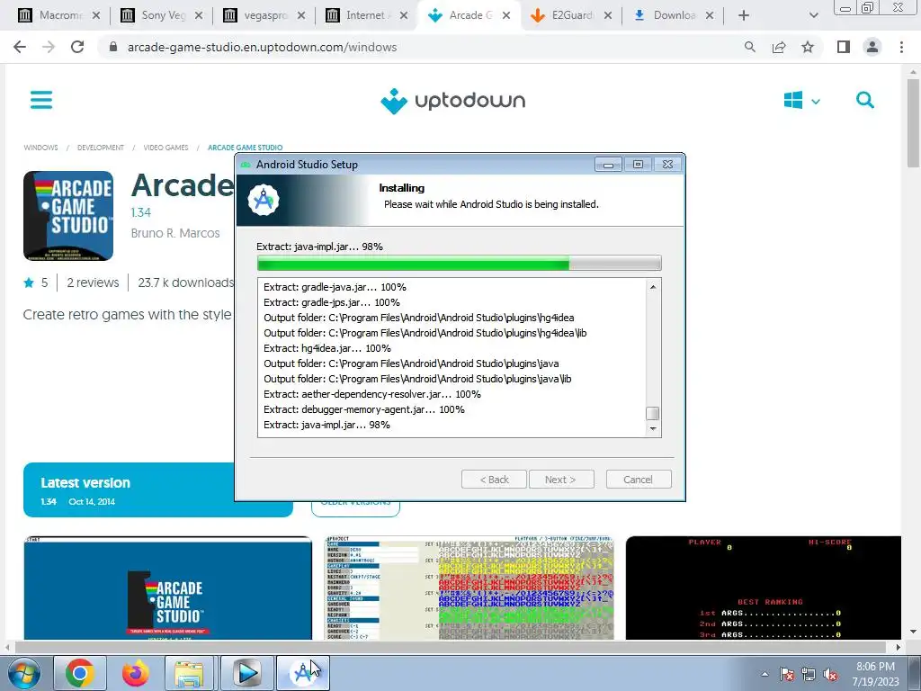Switch to the Macromedia tab
This screenshot has height=691, width=921.
tap(58, 15)
